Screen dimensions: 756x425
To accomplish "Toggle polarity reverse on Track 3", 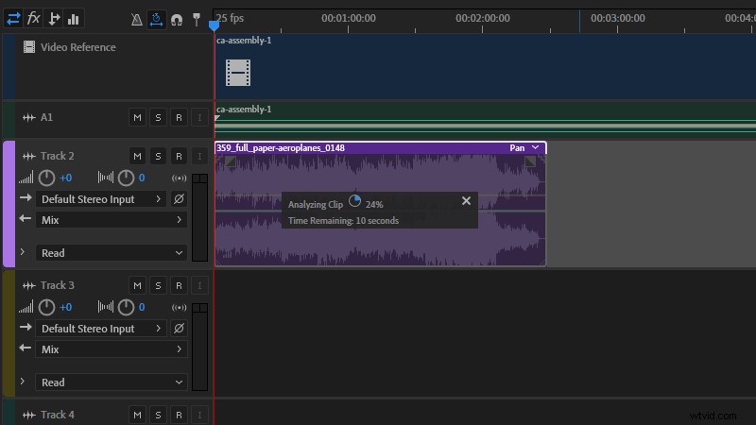I will pyautogui.click(x=179, y=329).
